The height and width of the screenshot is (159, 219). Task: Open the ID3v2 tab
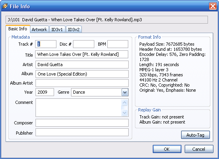74,30
